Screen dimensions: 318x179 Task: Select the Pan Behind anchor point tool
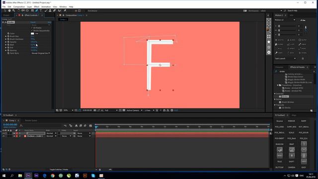coord(27,10)
